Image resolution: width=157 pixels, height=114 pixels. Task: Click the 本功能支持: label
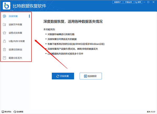[49, 29]
